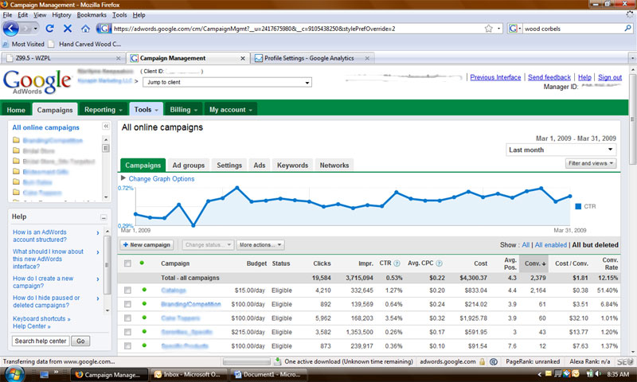Open Keyboard shortcuts help link
The height and width of the screenshot is (382, 637).
(41, 318)
